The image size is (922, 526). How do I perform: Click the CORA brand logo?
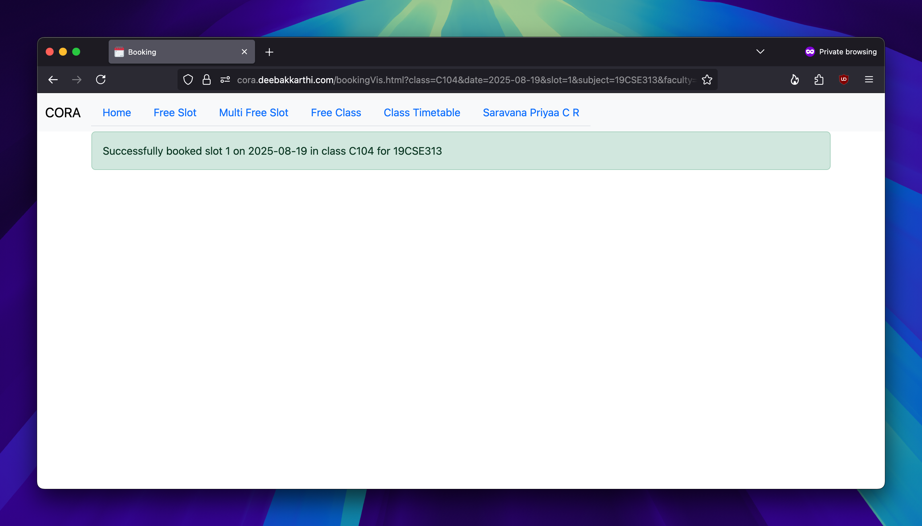63,113
